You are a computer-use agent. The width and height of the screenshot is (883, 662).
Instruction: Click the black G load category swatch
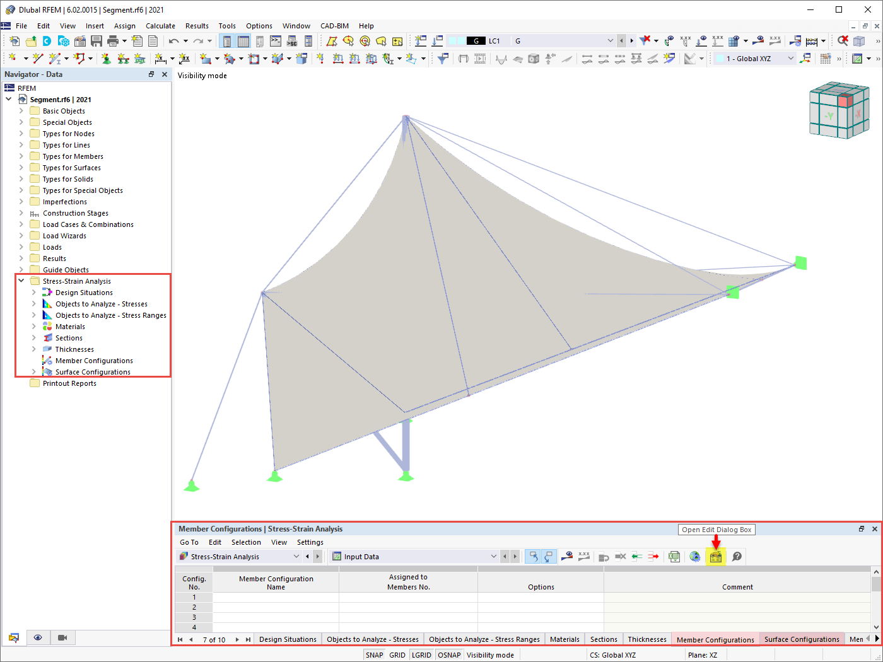(x=476, y=41)
